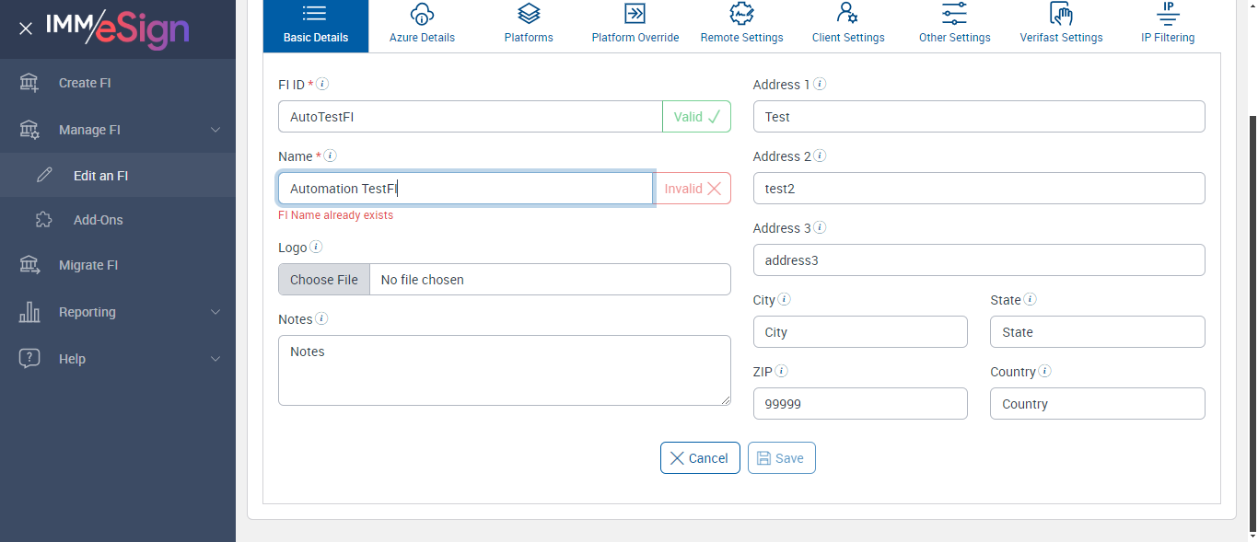The height and width of the screenshot is (542, 1258).
Task: Click the Add-Ons puzzle piece icon
Action: tap(44, 220)
